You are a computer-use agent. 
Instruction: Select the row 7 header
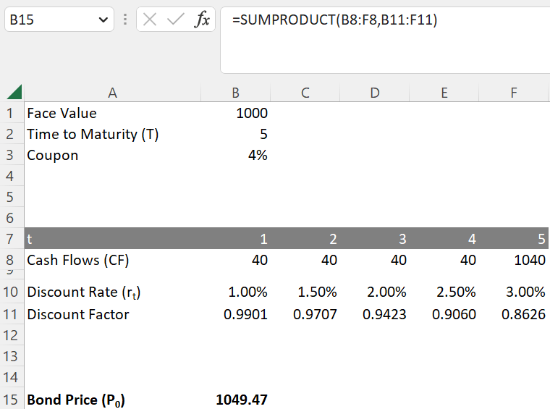tap(10, 239)
